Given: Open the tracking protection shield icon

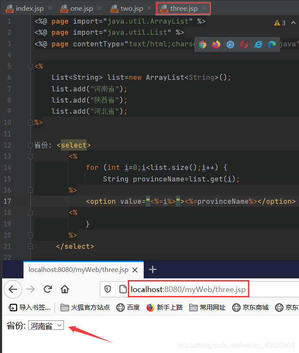Looking at the screenshot, I should click(108, 289).
